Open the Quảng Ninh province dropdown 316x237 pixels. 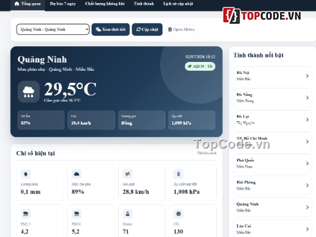(x=53, y=29)
